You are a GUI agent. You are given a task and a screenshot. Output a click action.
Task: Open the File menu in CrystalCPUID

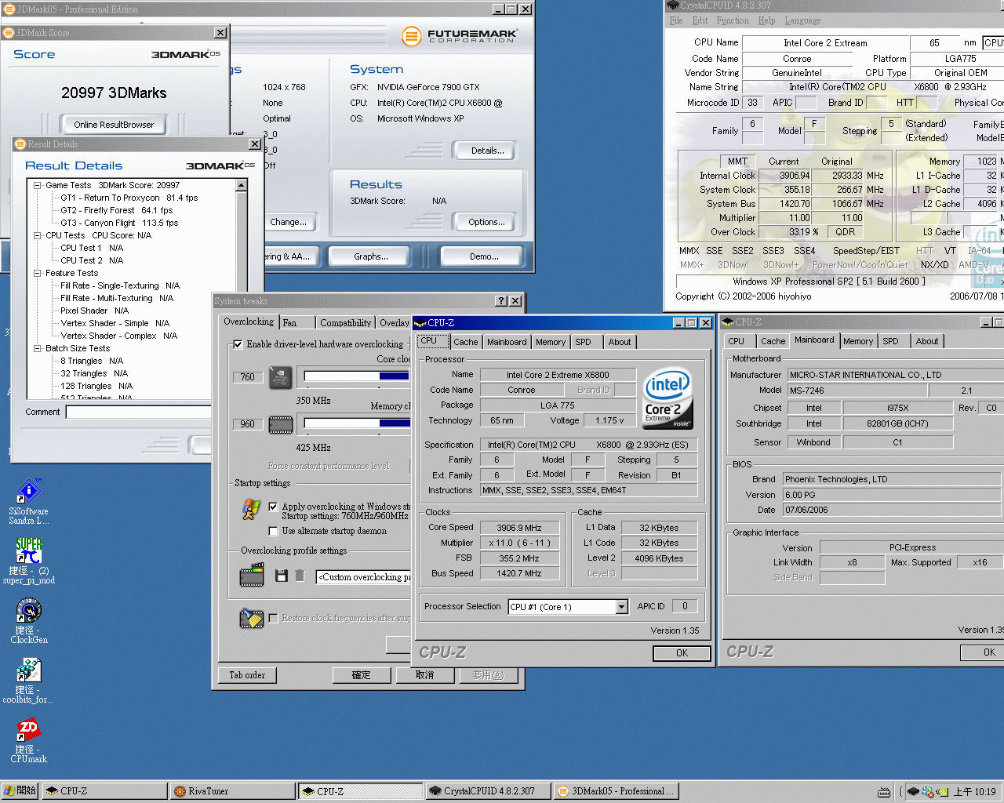[x=676, y=20]
